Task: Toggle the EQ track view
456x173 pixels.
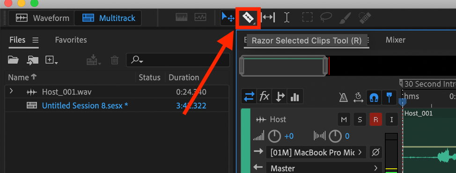Action: coord(295,96)
